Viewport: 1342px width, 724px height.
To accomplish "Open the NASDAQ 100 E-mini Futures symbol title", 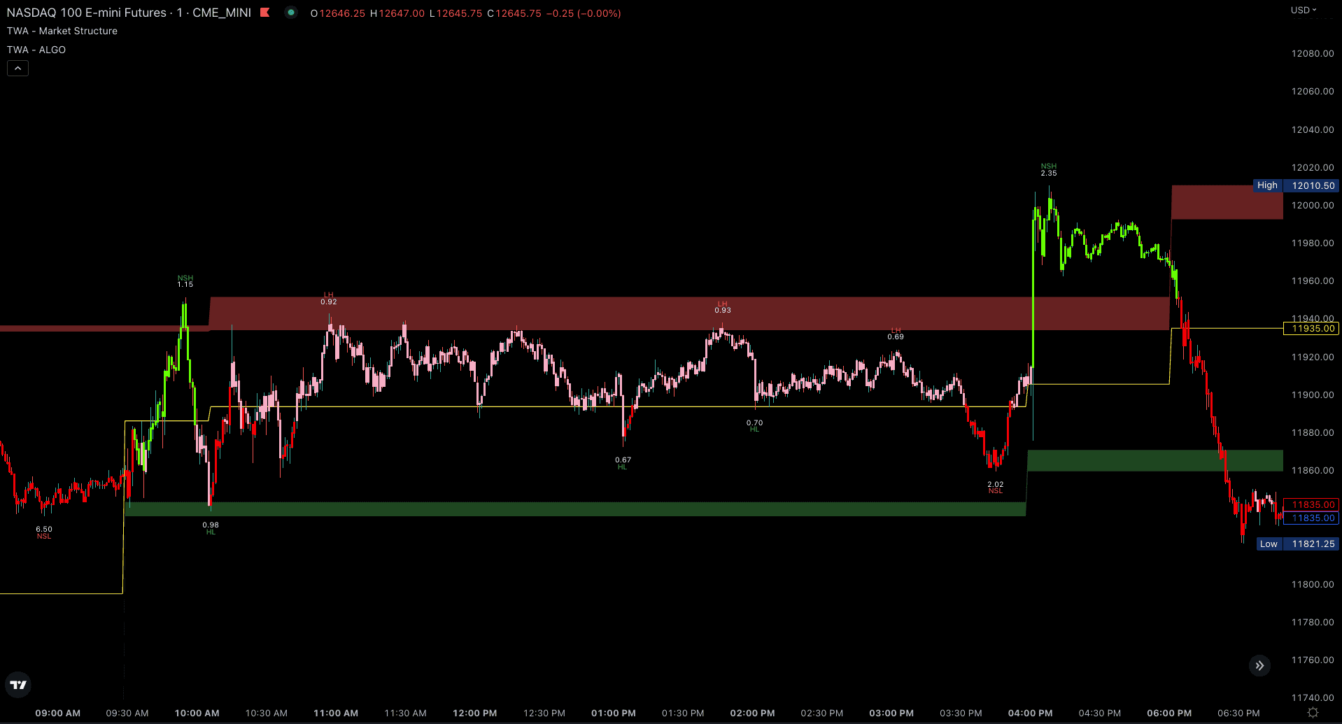I will coord(86,13).
